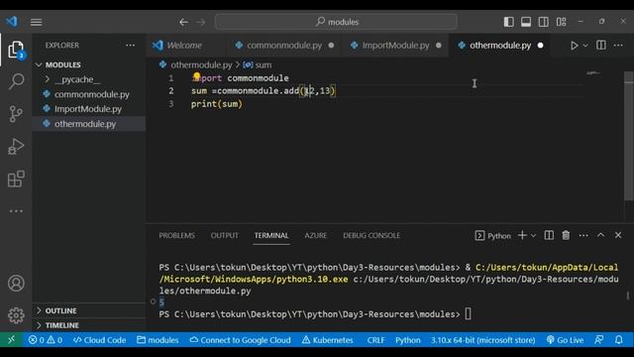Open the new terminal launch profile dropdown
This screenshot has width=634, height=357.
(533, 236)
